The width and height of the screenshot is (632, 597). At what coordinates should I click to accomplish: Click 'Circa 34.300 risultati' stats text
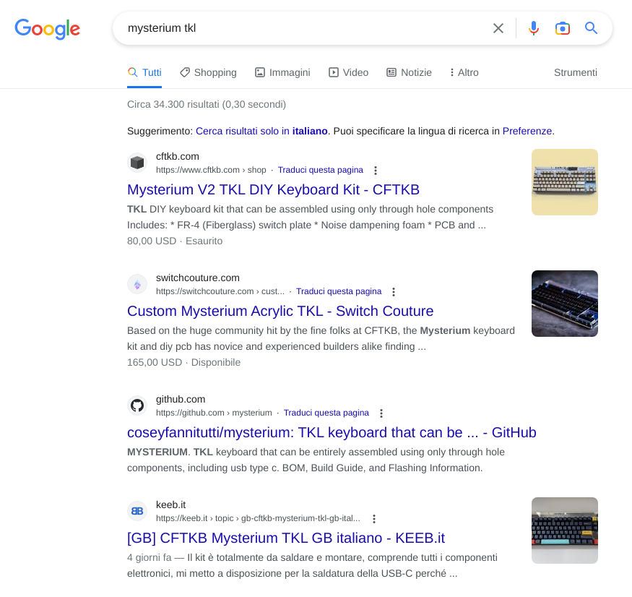pos(207,105)
